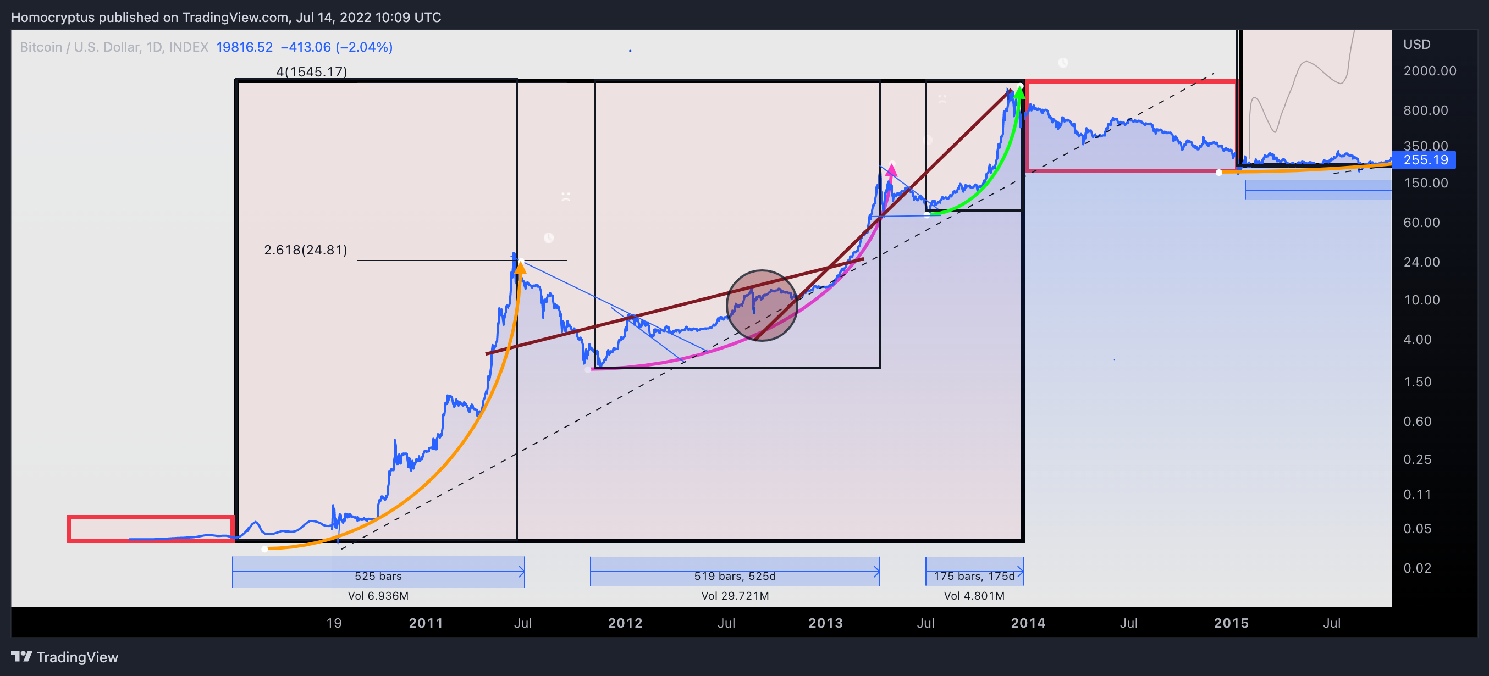This screenshot has width=1489, height=676.
Task: Open the TradingView wordmark link
Action: [78, 657]
